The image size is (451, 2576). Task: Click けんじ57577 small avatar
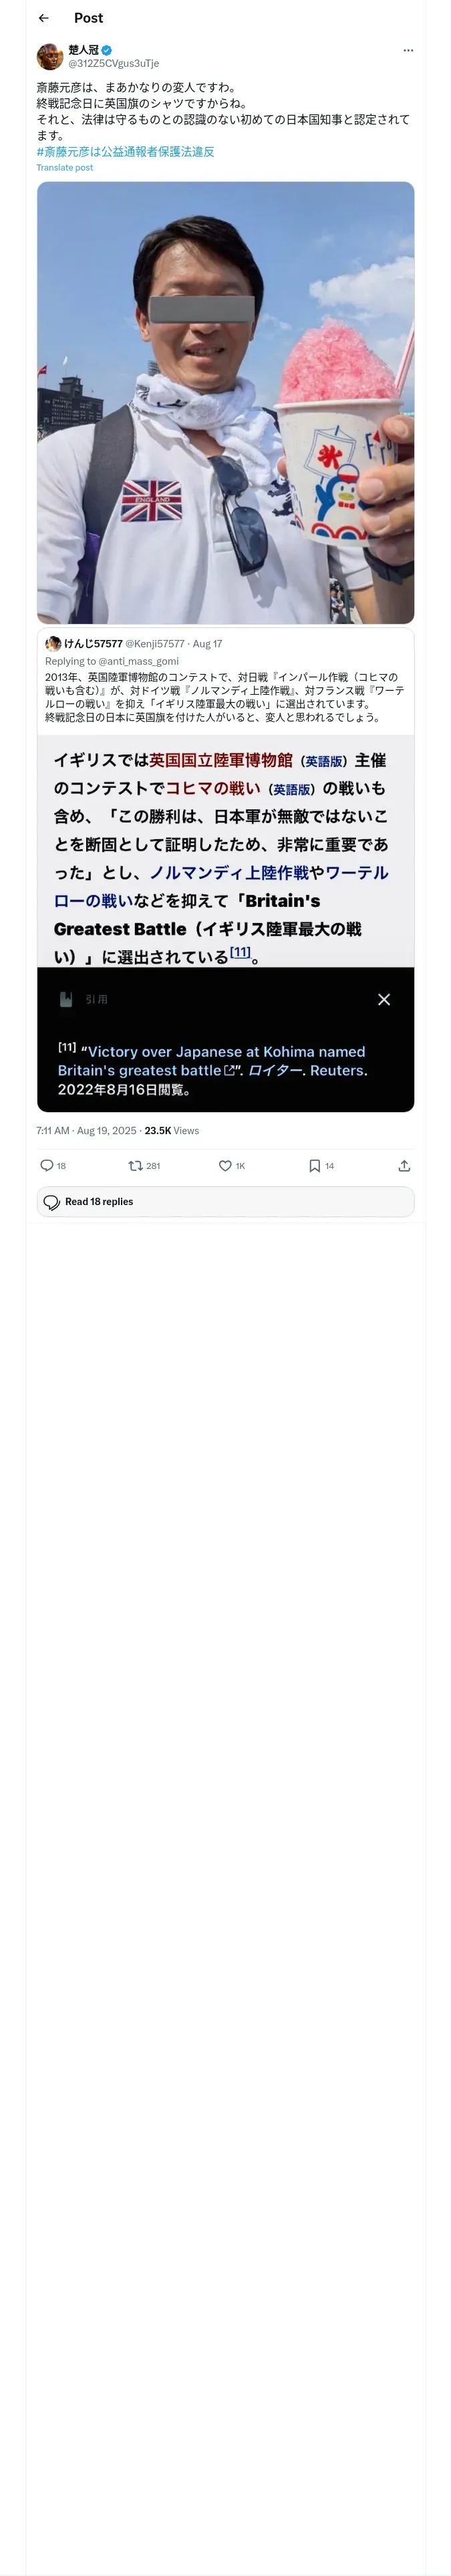53,644
